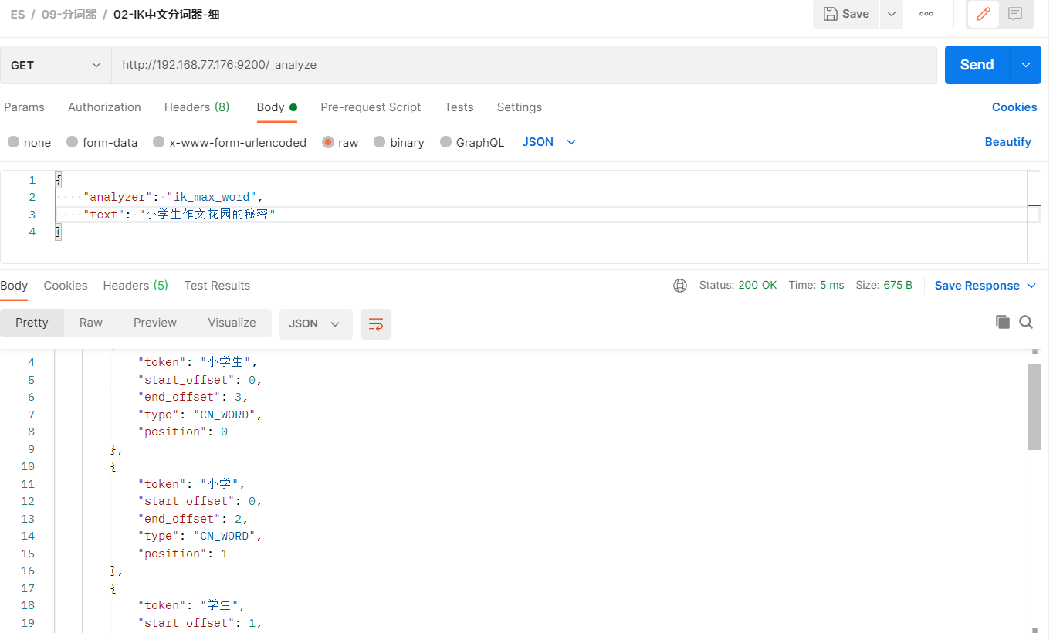
Task: Open the Tests tab
Action: click(x=459, y=107)
